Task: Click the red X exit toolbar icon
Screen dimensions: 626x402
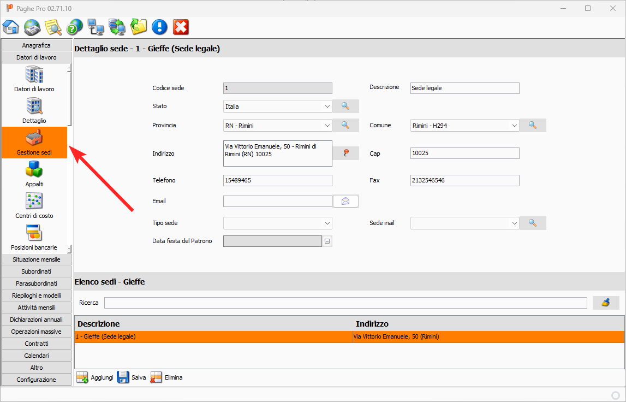Action: (x=181, y=27)
